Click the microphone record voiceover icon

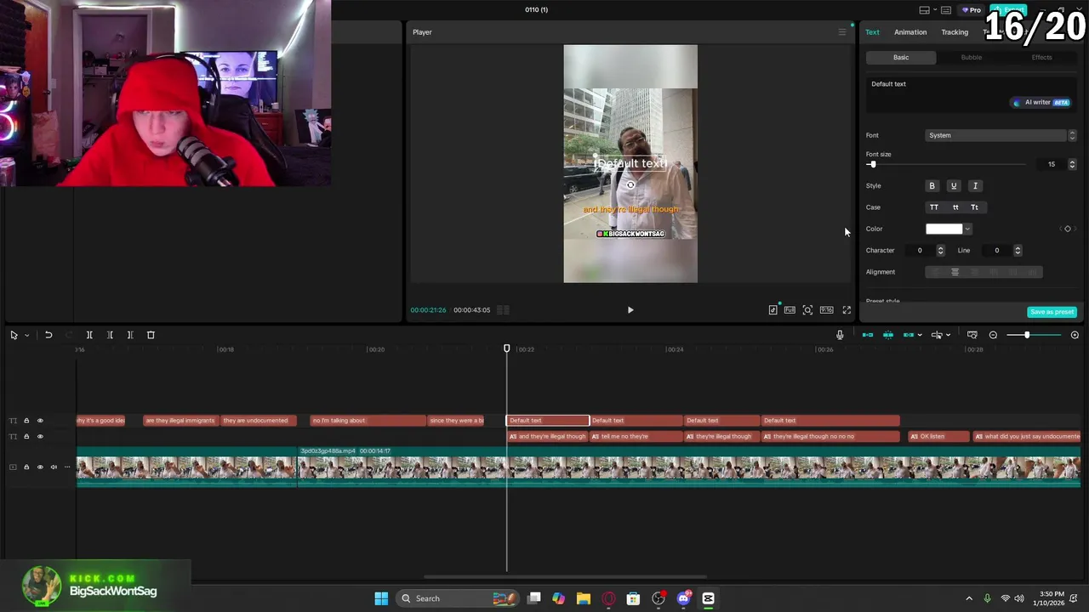coord(840,335)
